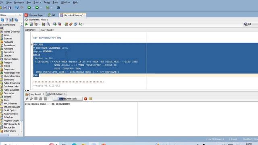
Task: Click the SQL Tuning Advisor icon
Action: [48, 24]
